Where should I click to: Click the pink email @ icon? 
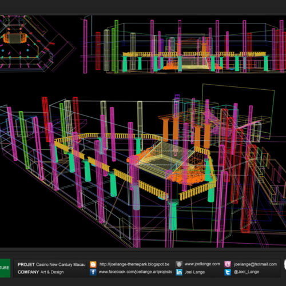228,264
